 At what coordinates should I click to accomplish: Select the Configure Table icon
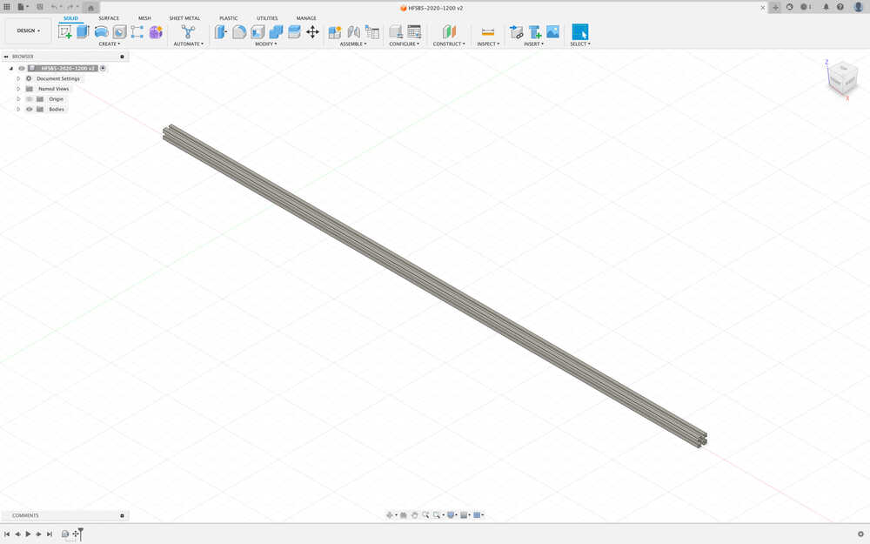(414, 31)
